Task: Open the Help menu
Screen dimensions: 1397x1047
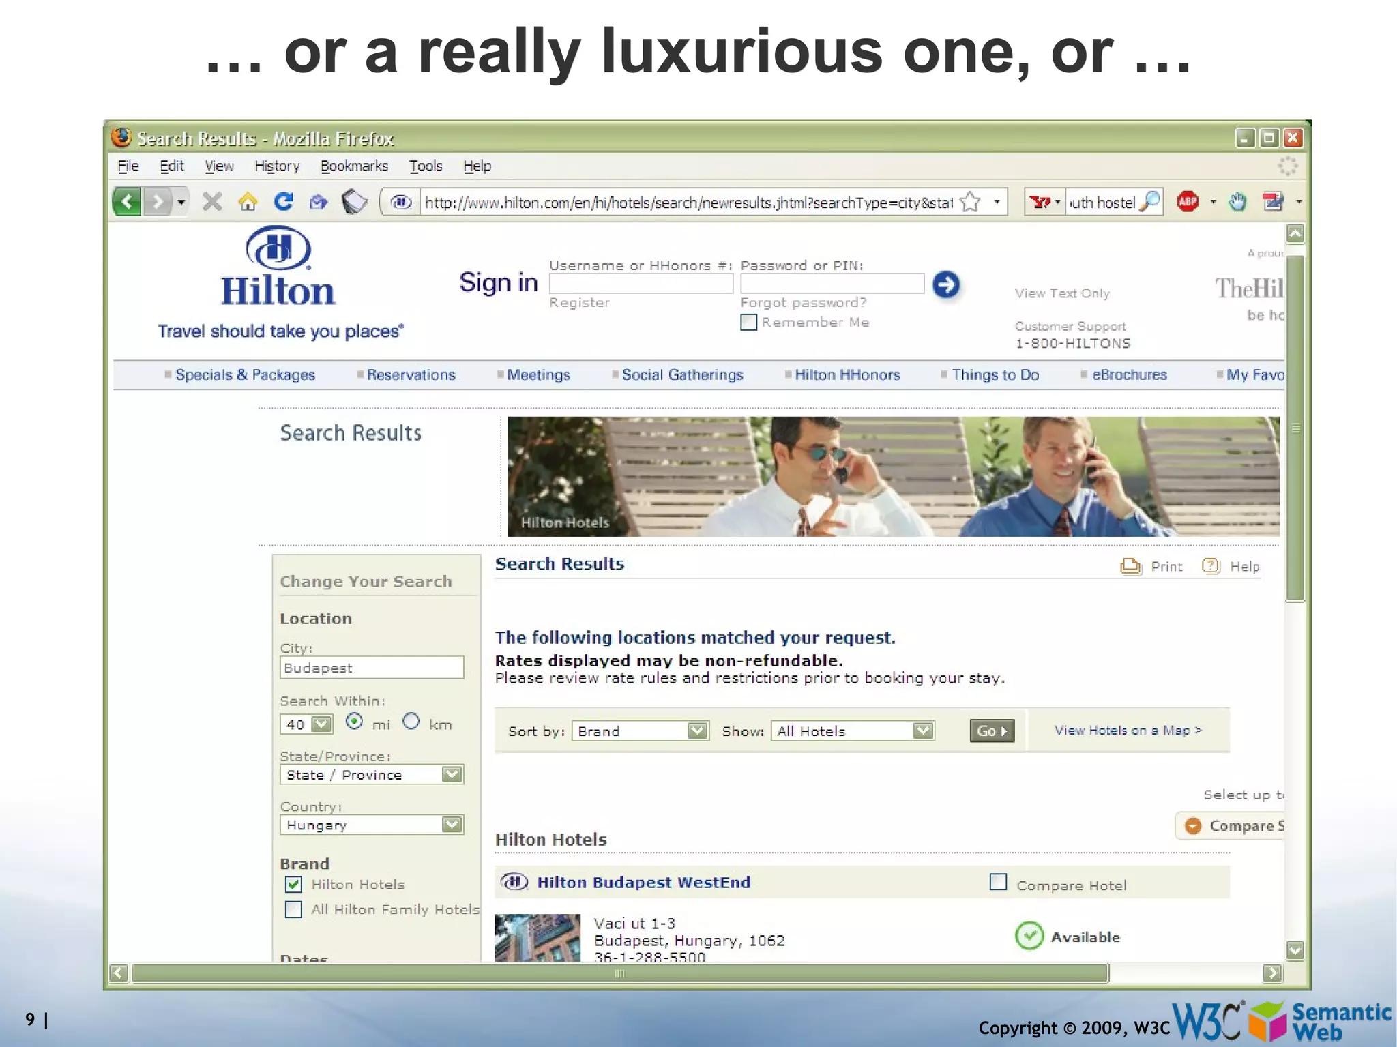Action: [x=477, y=166]
